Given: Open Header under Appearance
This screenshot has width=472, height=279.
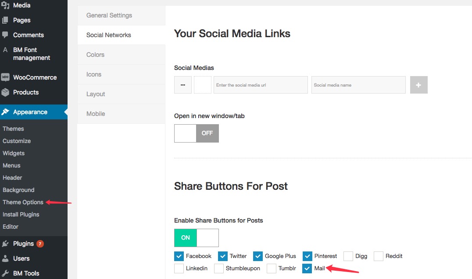Looking at the screenshot, I should [x=12, y=178].
